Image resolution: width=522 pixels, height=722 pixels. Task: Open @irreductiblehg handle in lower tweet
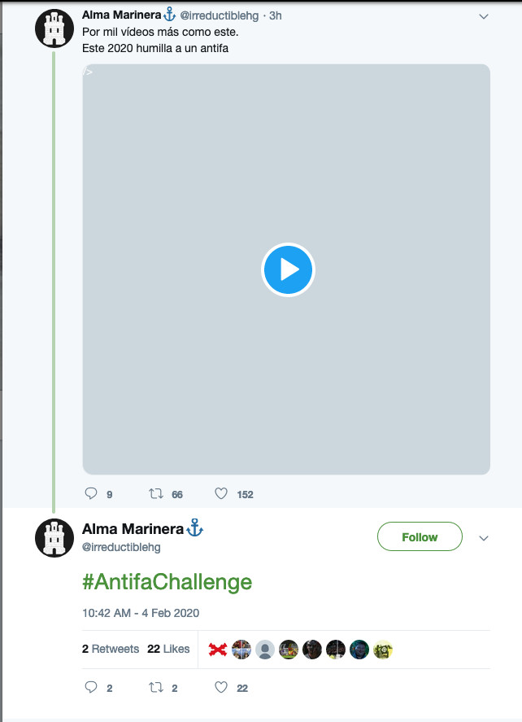pos(121,547)
